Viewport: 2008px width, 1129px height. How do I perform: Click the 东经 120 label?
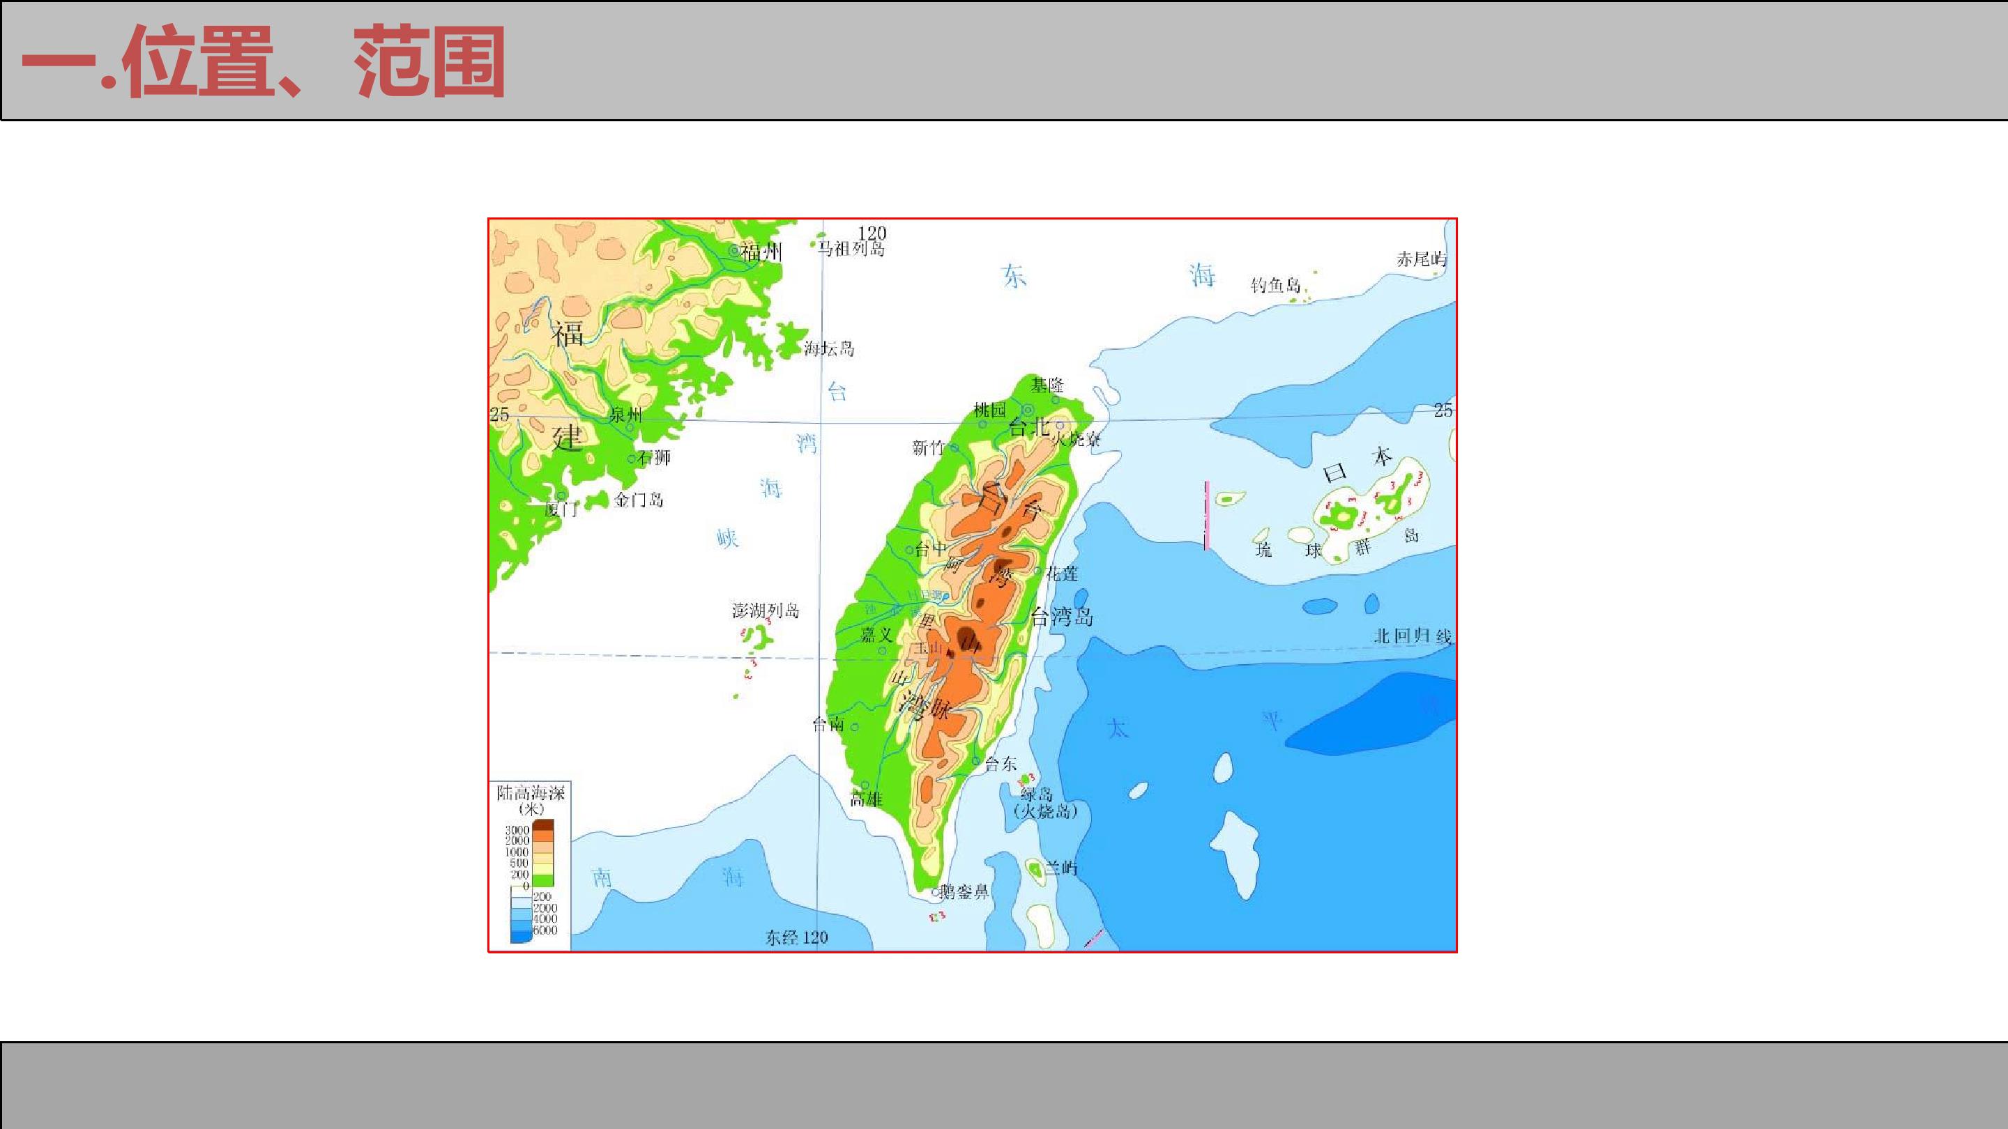click(x=796, y=937)
